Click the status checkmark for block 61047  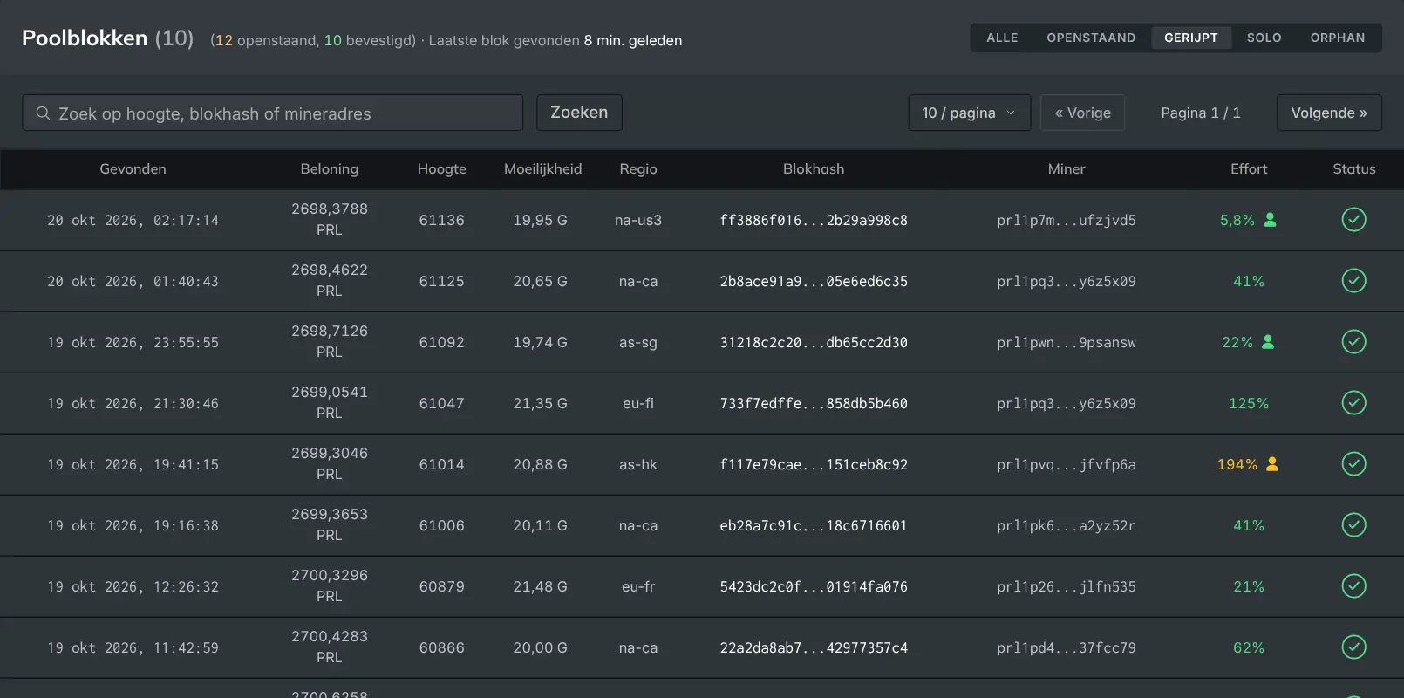point(1353,403)
